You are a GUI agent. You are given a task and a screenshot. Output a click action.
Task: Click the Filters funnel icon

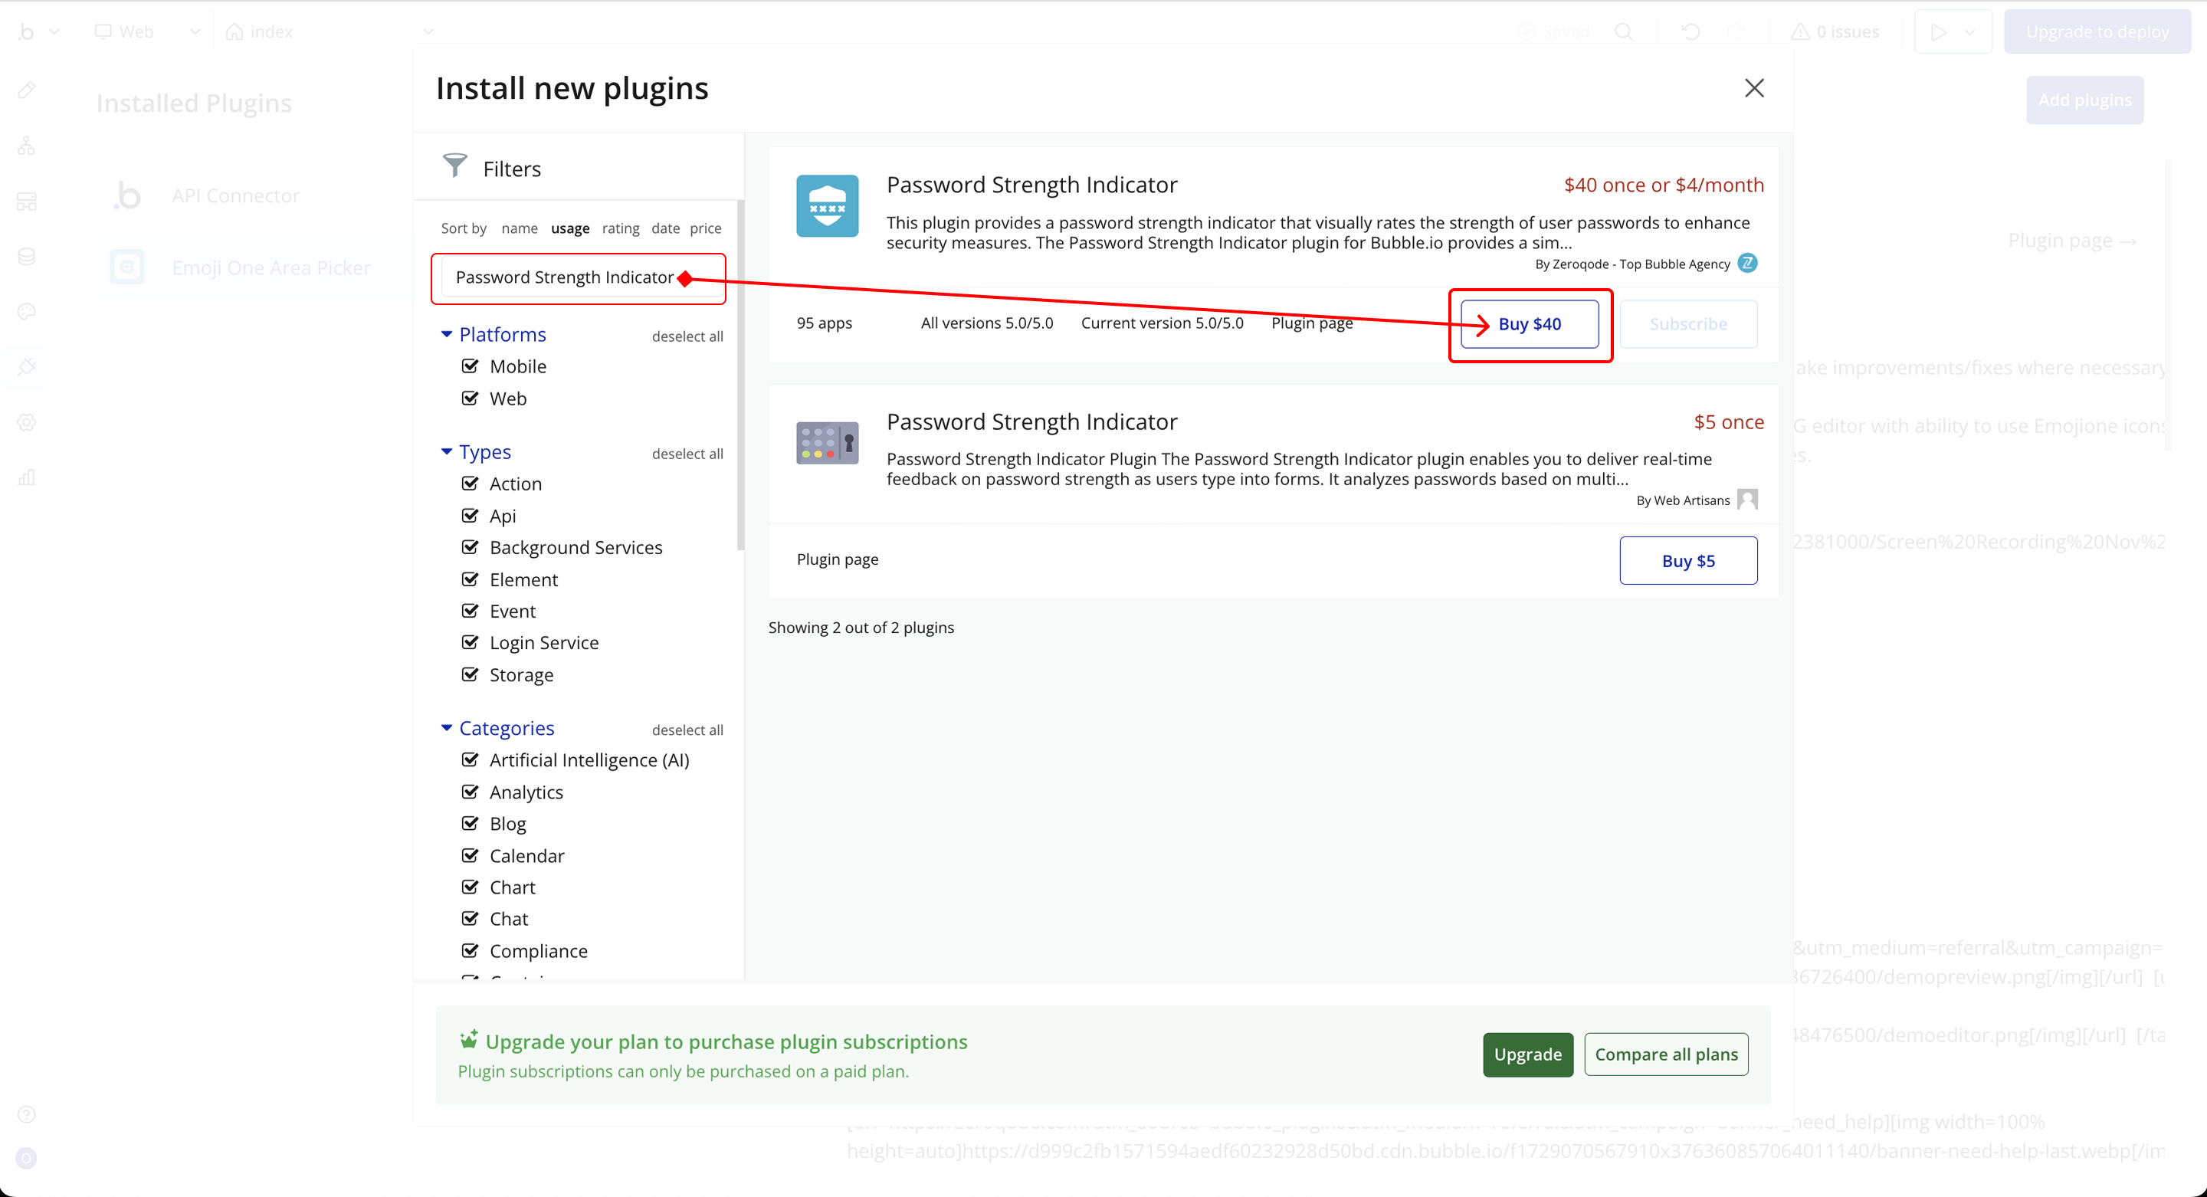(x=455, y=166)
